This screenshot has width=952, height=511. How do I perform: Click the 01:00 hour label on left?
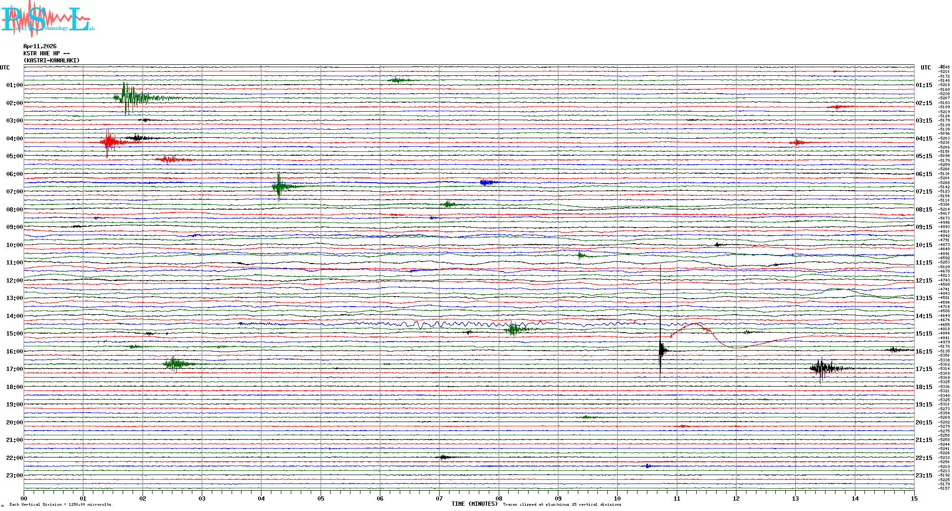point(14,85)
